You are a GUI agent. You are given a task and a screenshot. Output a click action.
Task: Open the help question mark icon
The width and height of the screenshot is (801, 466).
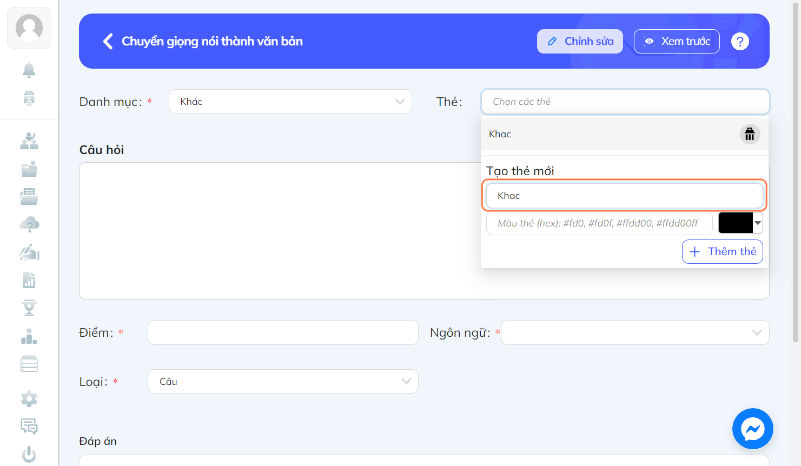tap(740, 41)
